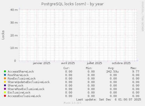Click the Last update timestamp text
The image size is (145, 106).
point(109,100)
